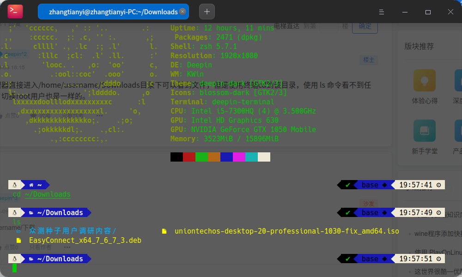Click the WM KWin line
The image size is (462, 277).
coord(187,74)
